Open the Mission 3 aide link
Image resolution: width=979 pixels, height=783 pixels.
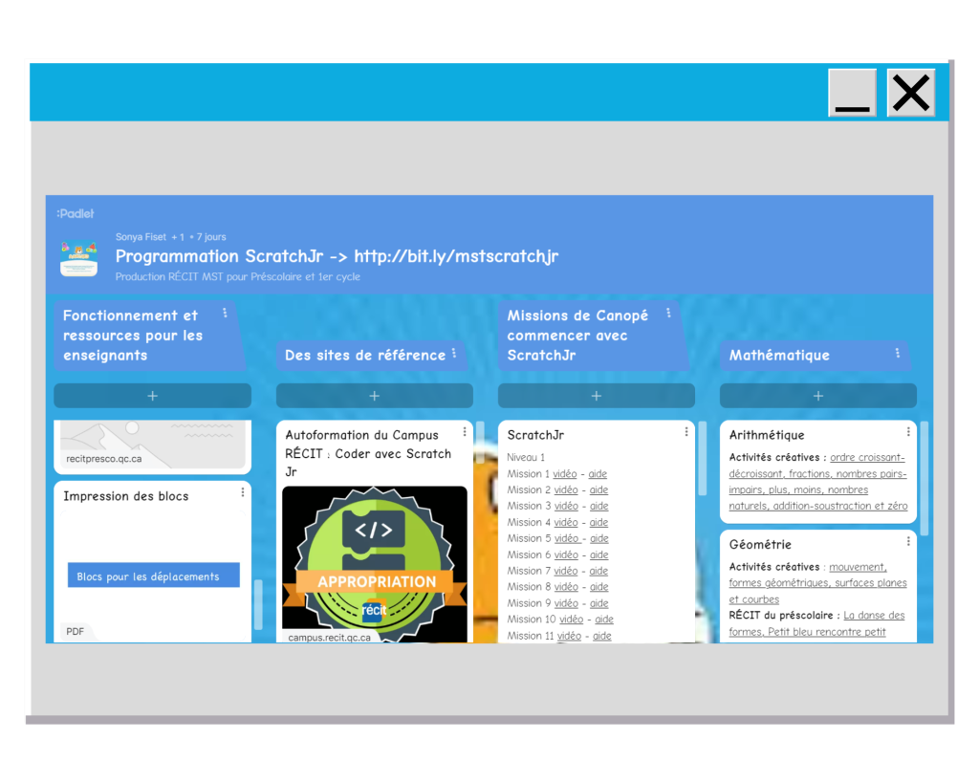[x=598, y=507]
